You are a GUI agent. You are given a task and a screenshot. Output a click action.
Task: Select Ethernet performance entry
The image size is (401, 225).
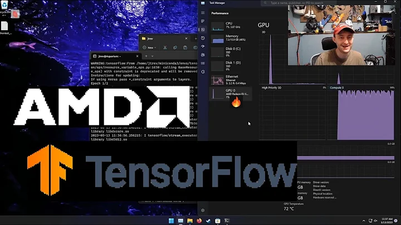pos(231,80)
